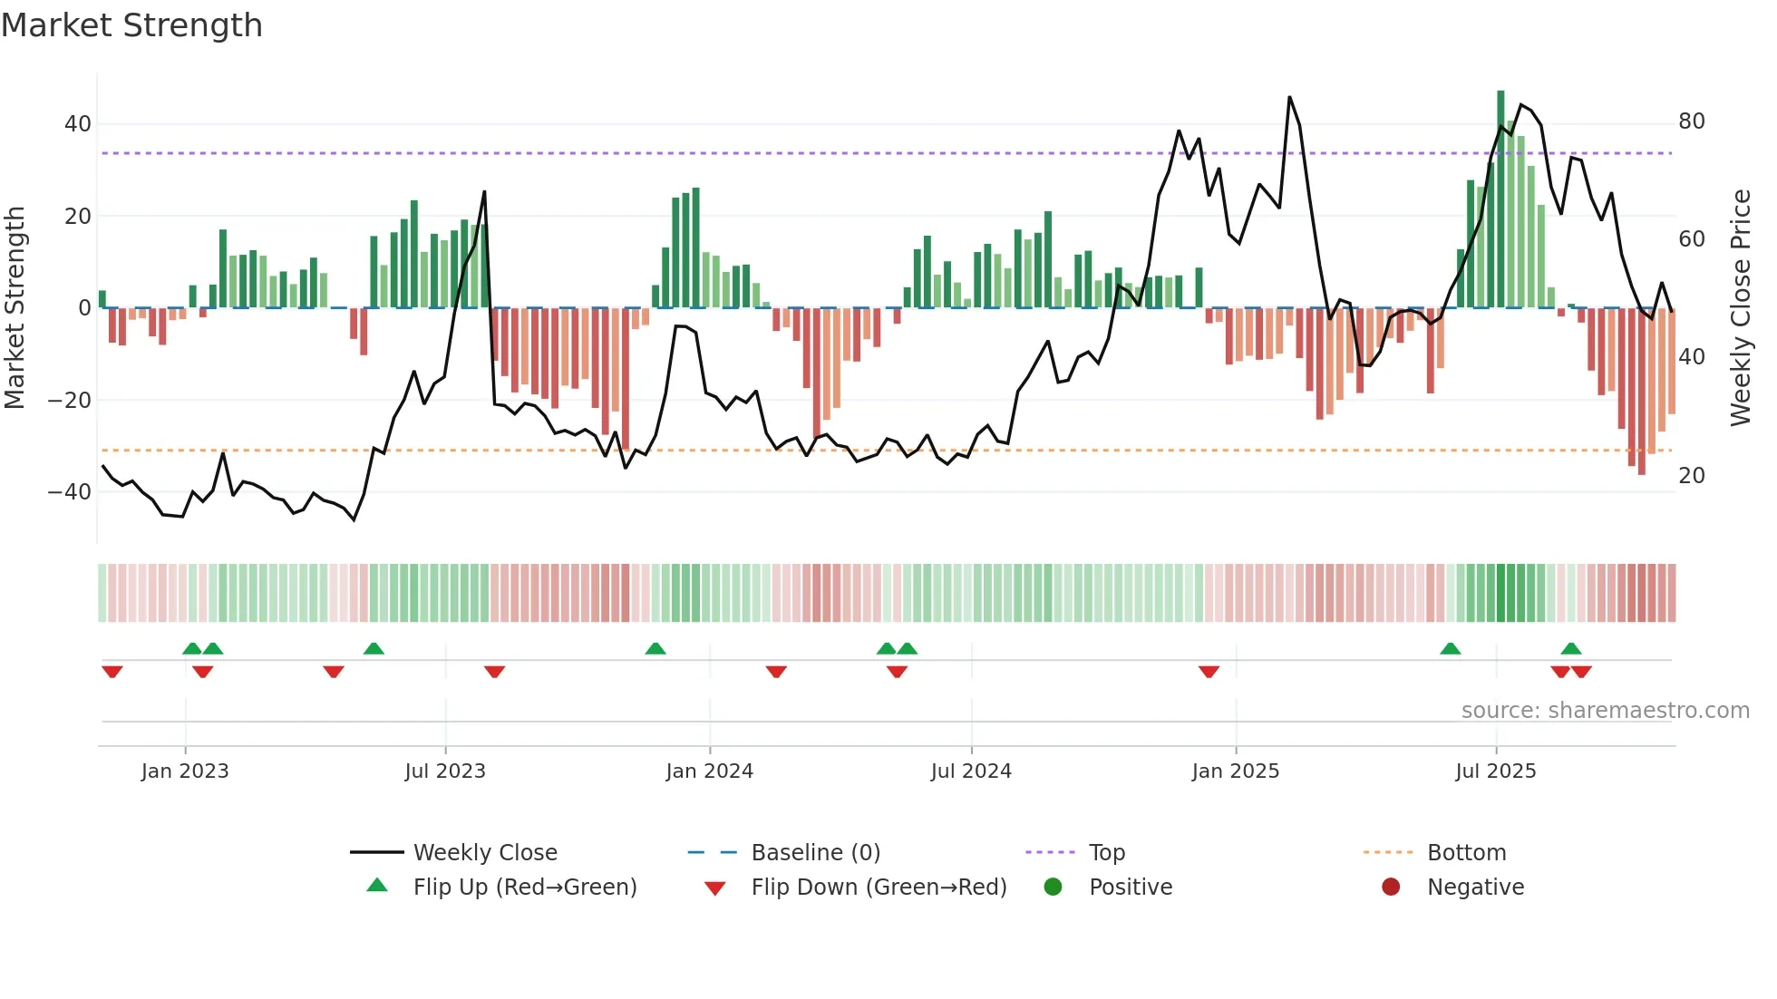
Task: Click the flip down marker after Jul 2023
Action: point(494,672)
